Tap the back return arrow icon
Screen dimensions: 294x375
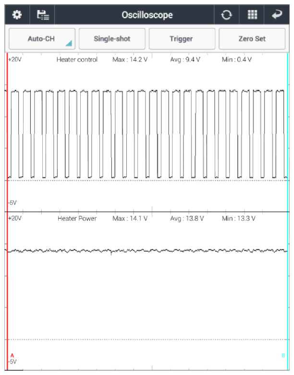tap(277, 14)
